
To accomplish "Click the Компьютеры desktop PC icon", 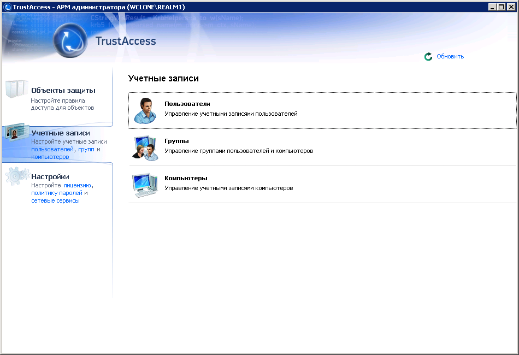I will pyautogui.click(x=145, y=185).
